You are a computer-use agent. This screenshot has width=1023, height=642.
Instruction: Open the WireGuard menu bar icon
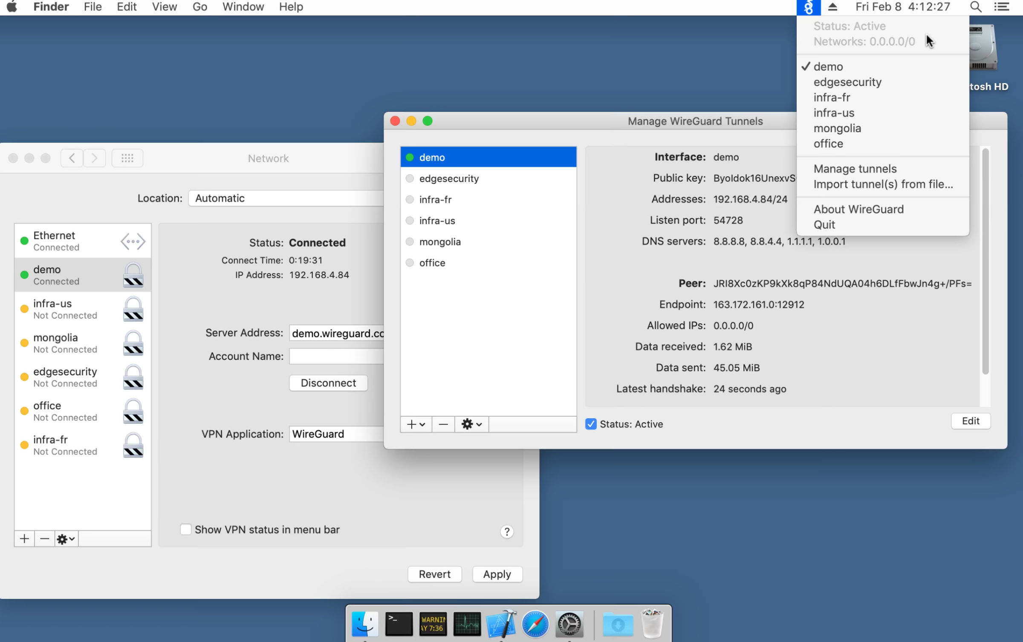809,7
